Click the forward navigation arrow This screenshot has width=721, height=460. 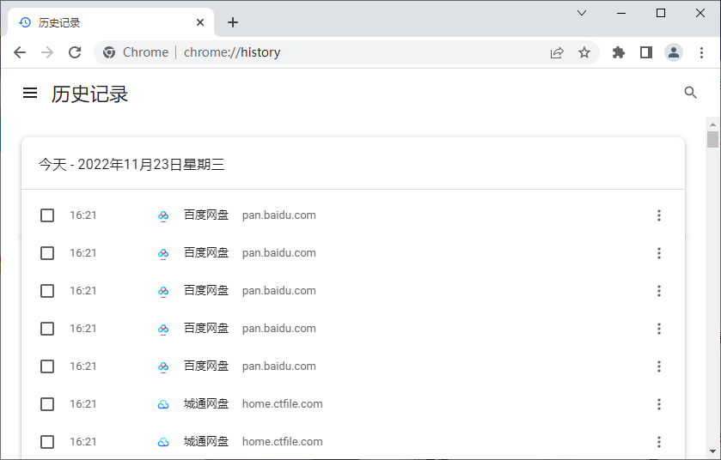(x=47, y=52)
